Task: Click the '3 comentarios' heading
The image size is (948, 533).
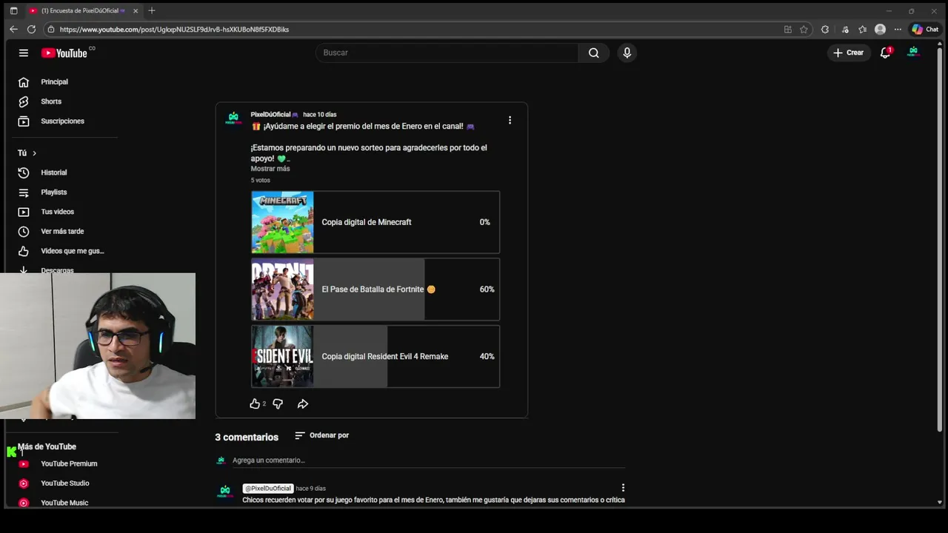Action: pyautogui.click(x=247, y=438)
